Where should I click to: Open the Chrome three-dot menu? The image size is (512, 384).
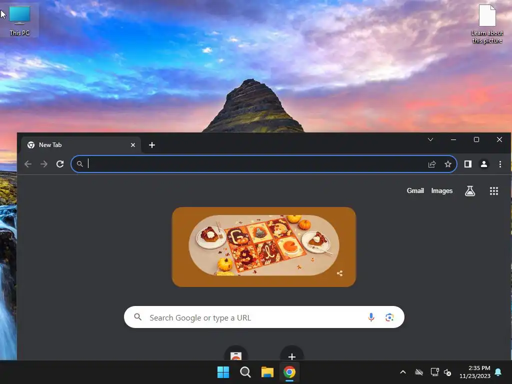pos(500,164)
